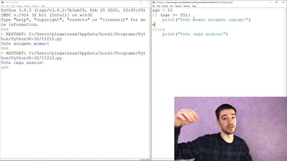This screenshot has height=161, width=287.
Task: Click the editor window's file icon
Action: pos(153,2)
